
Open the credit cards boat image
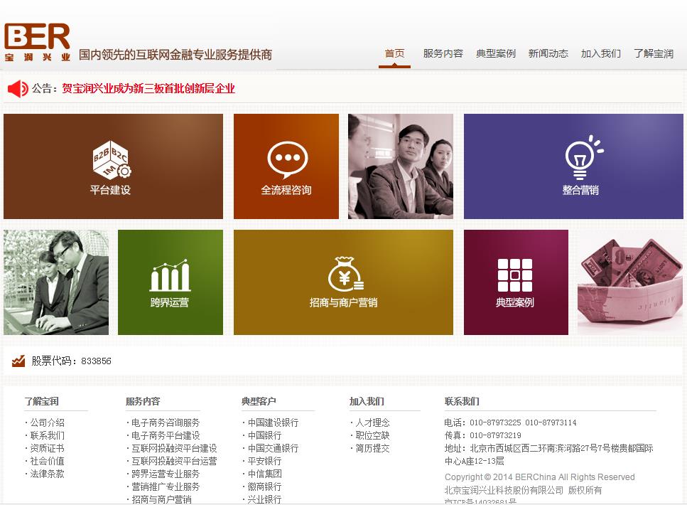[630, 282]
